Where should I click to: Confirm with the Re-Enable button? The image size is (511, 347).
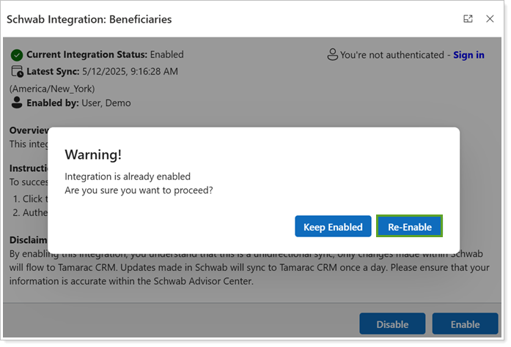(410, 227)
